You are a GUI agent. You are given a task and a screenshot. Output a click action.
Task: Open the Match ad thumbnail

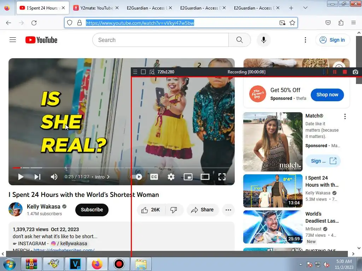pyautogui.click(x=273, y=142)
